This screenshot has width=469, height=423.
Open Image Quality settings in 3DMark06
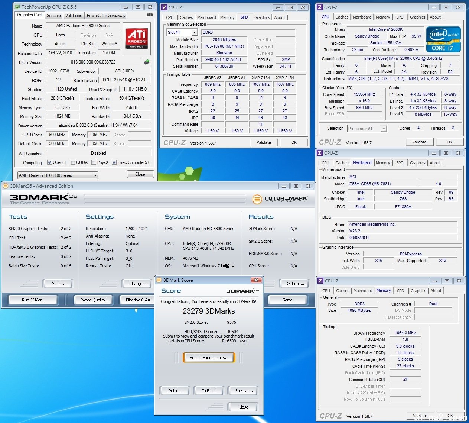tap(94, 300)
